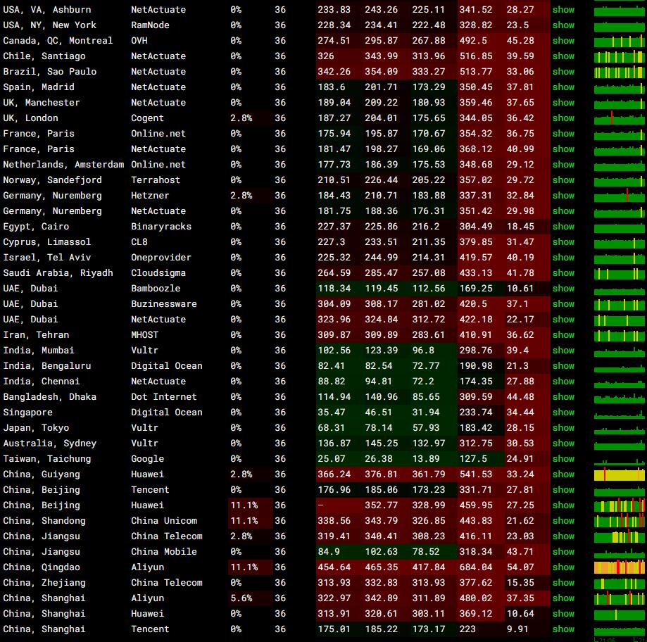Click show for China Shanghai Tencent

[563, 629]
